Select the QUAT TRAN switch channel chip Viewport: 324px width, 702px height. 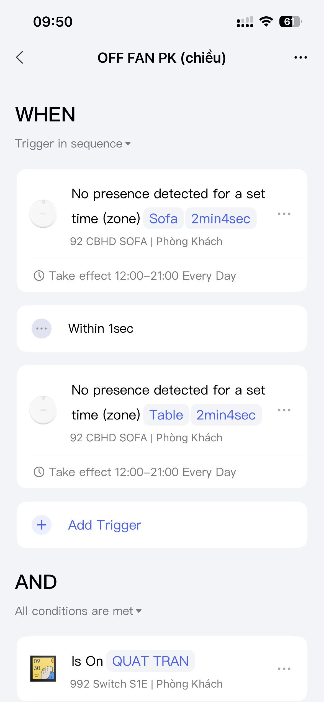coord(150,661)
